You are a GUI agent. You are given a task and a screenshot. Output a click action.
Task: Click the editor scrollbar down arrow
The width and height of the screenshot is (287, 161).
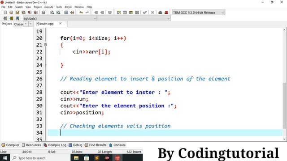[284, 139]
